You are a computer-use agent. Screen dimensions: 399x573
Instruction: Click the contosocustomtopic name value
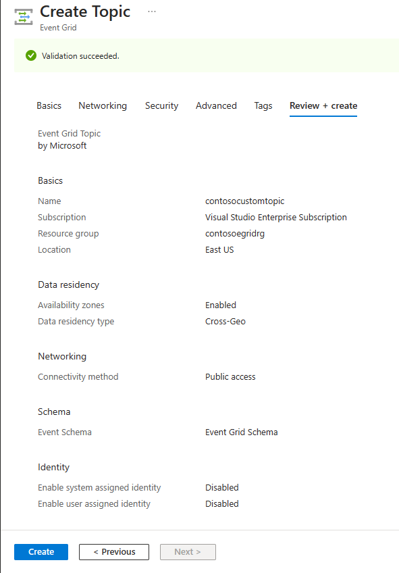tap(244, 201)
